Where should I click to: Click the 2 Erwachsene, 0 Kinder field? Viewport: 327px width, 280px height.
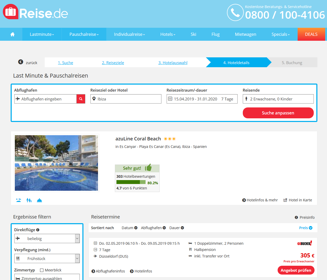pos(278,99)
